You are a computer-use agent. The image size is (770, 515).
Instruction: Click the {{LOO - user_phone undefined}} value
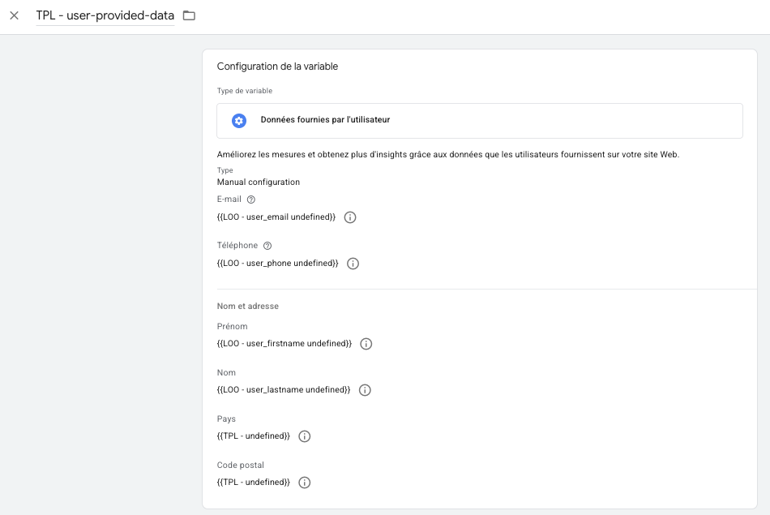click(x=277, y=264)
